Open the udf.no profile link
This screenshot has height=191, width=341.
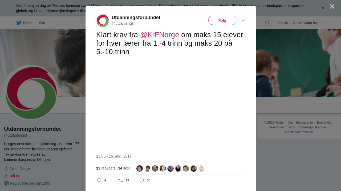click(15, 176)
